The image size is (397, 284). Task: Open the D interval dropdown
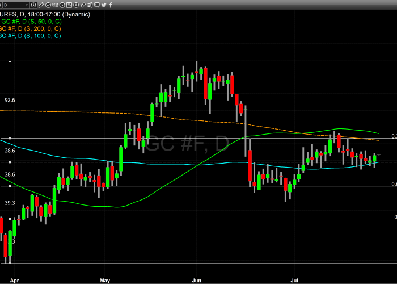[x=16, y=5]
